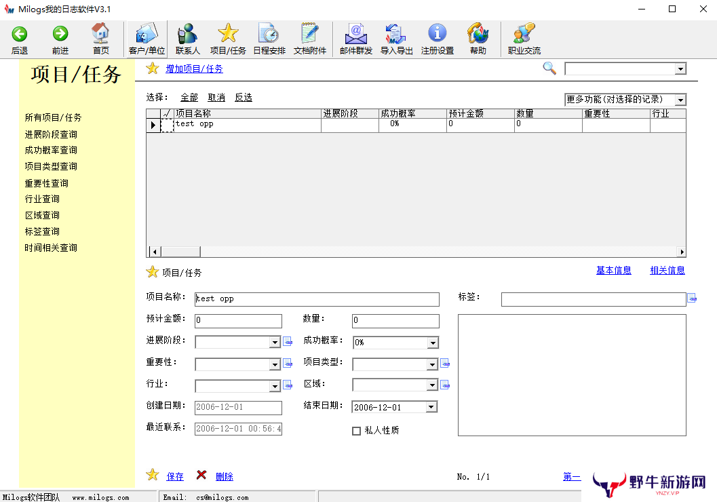The height and width of the screenshot is (502, 717).
Task: Click the magnifier search icon
Action: (549, 68)
